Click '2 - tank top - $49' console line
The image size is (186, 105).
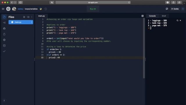pos(157,23)
